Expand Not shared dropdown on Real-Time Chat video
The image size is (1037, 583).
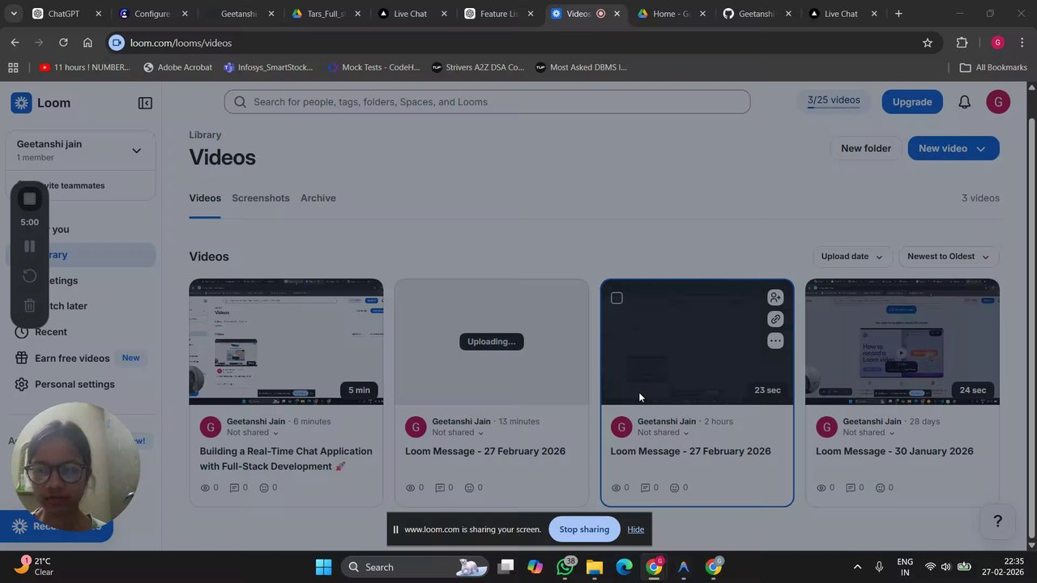(x=253, y=432)
